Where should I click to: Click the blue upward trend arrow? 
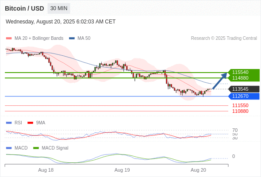point(220,81)
